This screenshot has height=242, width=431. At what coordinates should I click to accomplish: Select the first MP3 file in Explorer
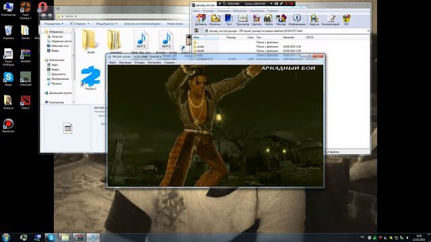[x=141, y=41]
